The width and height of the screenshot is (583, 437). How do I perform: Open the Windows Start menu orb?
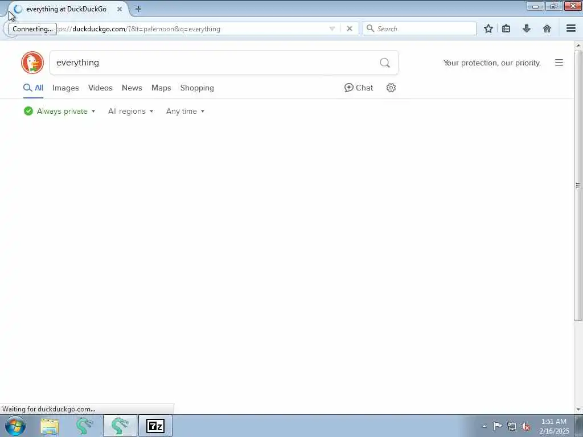pos(15,426)
